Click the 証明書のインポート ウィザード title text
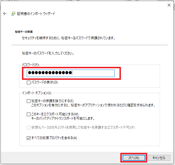 37,14
